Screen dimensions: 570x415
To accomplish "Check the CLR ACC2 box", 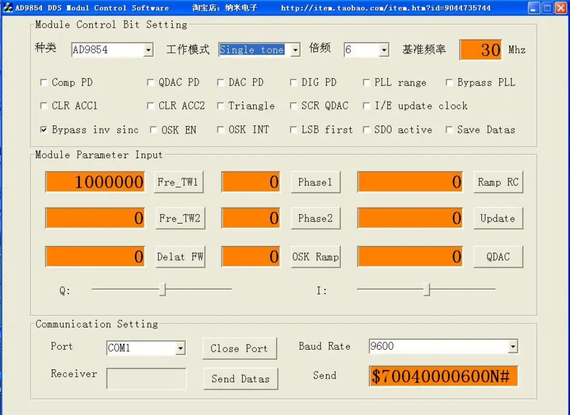I will click(x=150, y=106).
